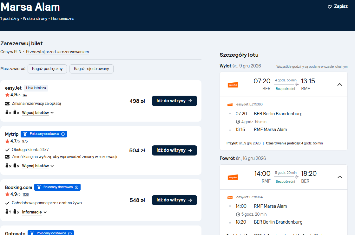Open easyJet's 147 reviews link
355x235 pixels.
coord(25,95)
